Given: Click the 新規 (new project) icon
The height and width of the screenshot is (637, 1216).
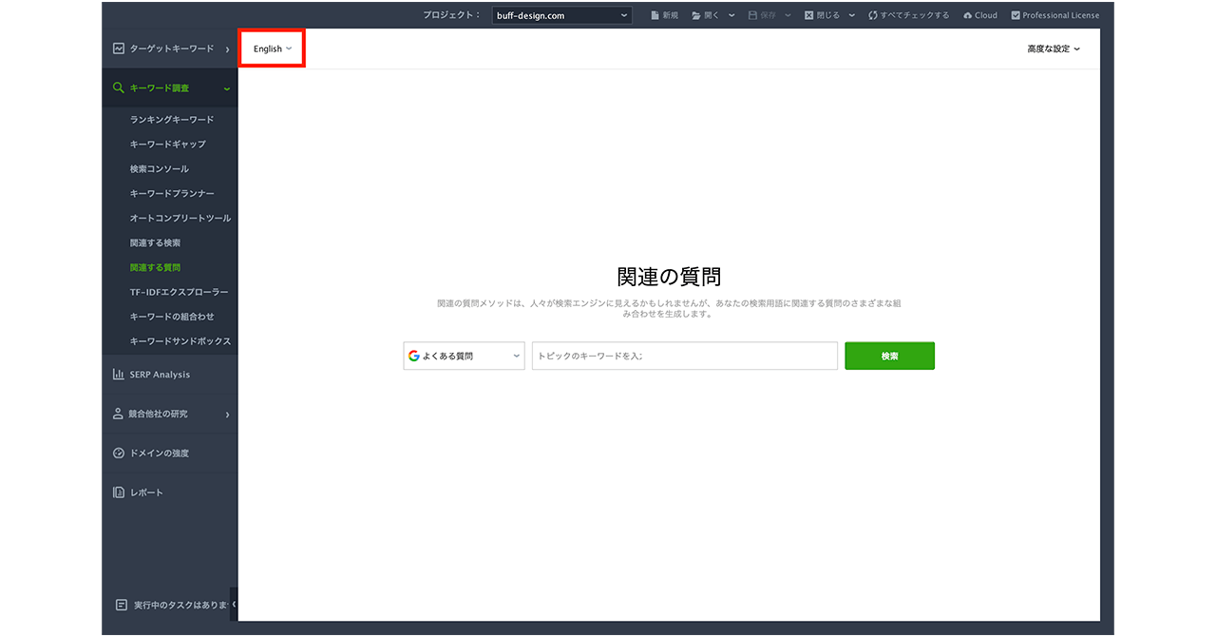Looking at the screenshot, I should tap(655, 15).
